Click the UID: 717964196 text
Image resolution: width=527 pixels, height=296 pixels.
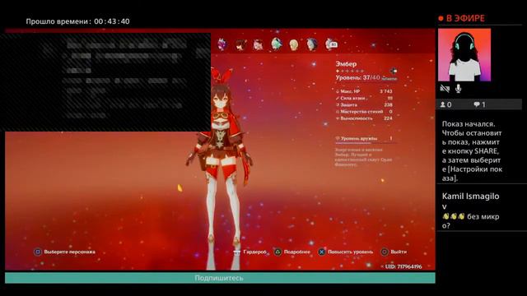click(403, 266)
